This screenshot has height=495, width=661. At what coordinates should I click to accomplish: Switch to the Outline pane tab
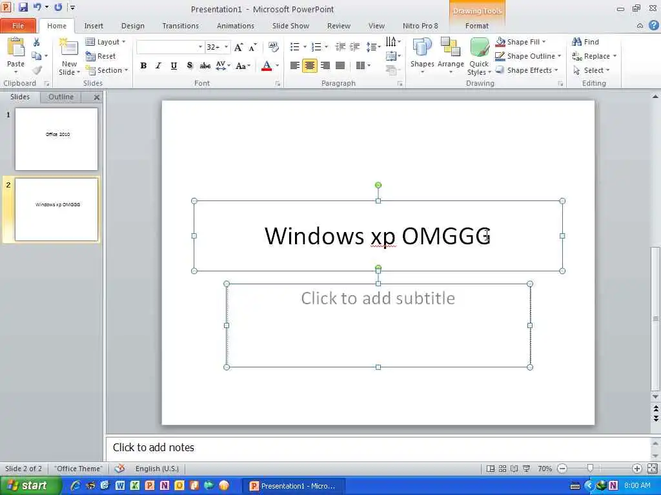click(61, 97)
